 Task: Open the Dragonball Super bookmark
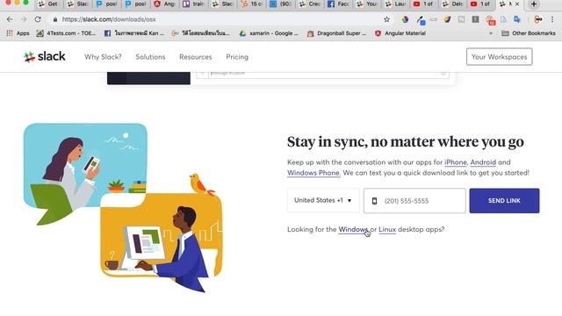click(337, 33)
